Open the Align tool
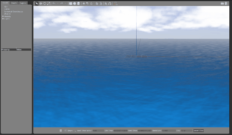Screen dimensions: 232x135 click(106, 3)
